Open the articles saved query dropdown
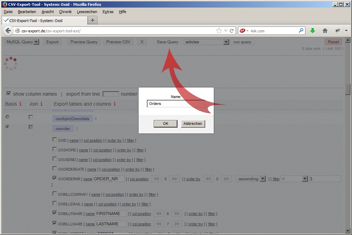 (x=206, y=42)
